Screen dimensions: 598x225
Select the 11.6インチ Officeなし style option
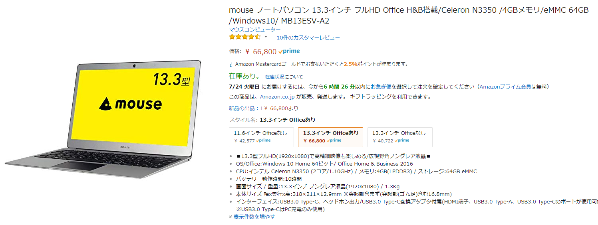(261, 137)
